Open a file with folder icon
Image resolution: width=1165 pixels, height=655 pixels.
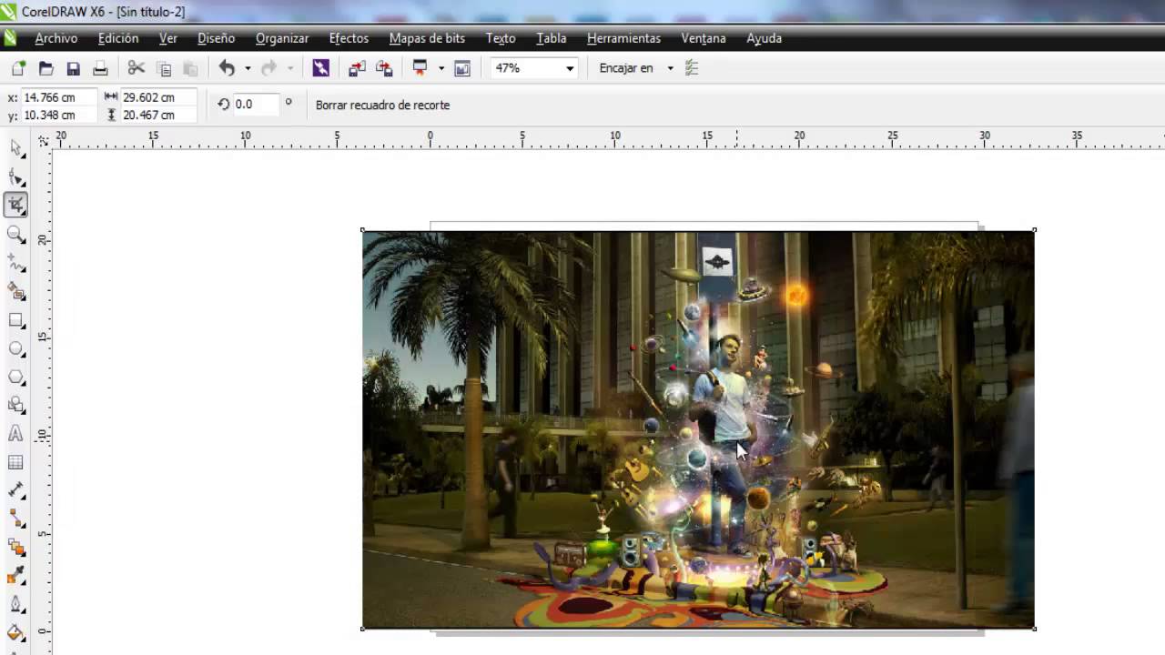click(x=46, y=68)
